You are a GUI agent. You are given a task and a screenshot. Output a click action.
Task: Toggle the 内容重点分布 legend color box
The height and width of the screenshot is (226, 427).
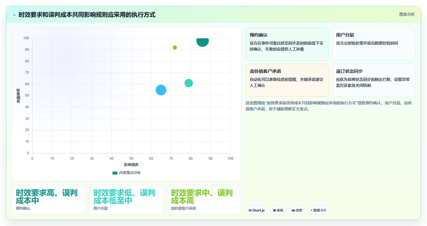(x=115, y=173)
